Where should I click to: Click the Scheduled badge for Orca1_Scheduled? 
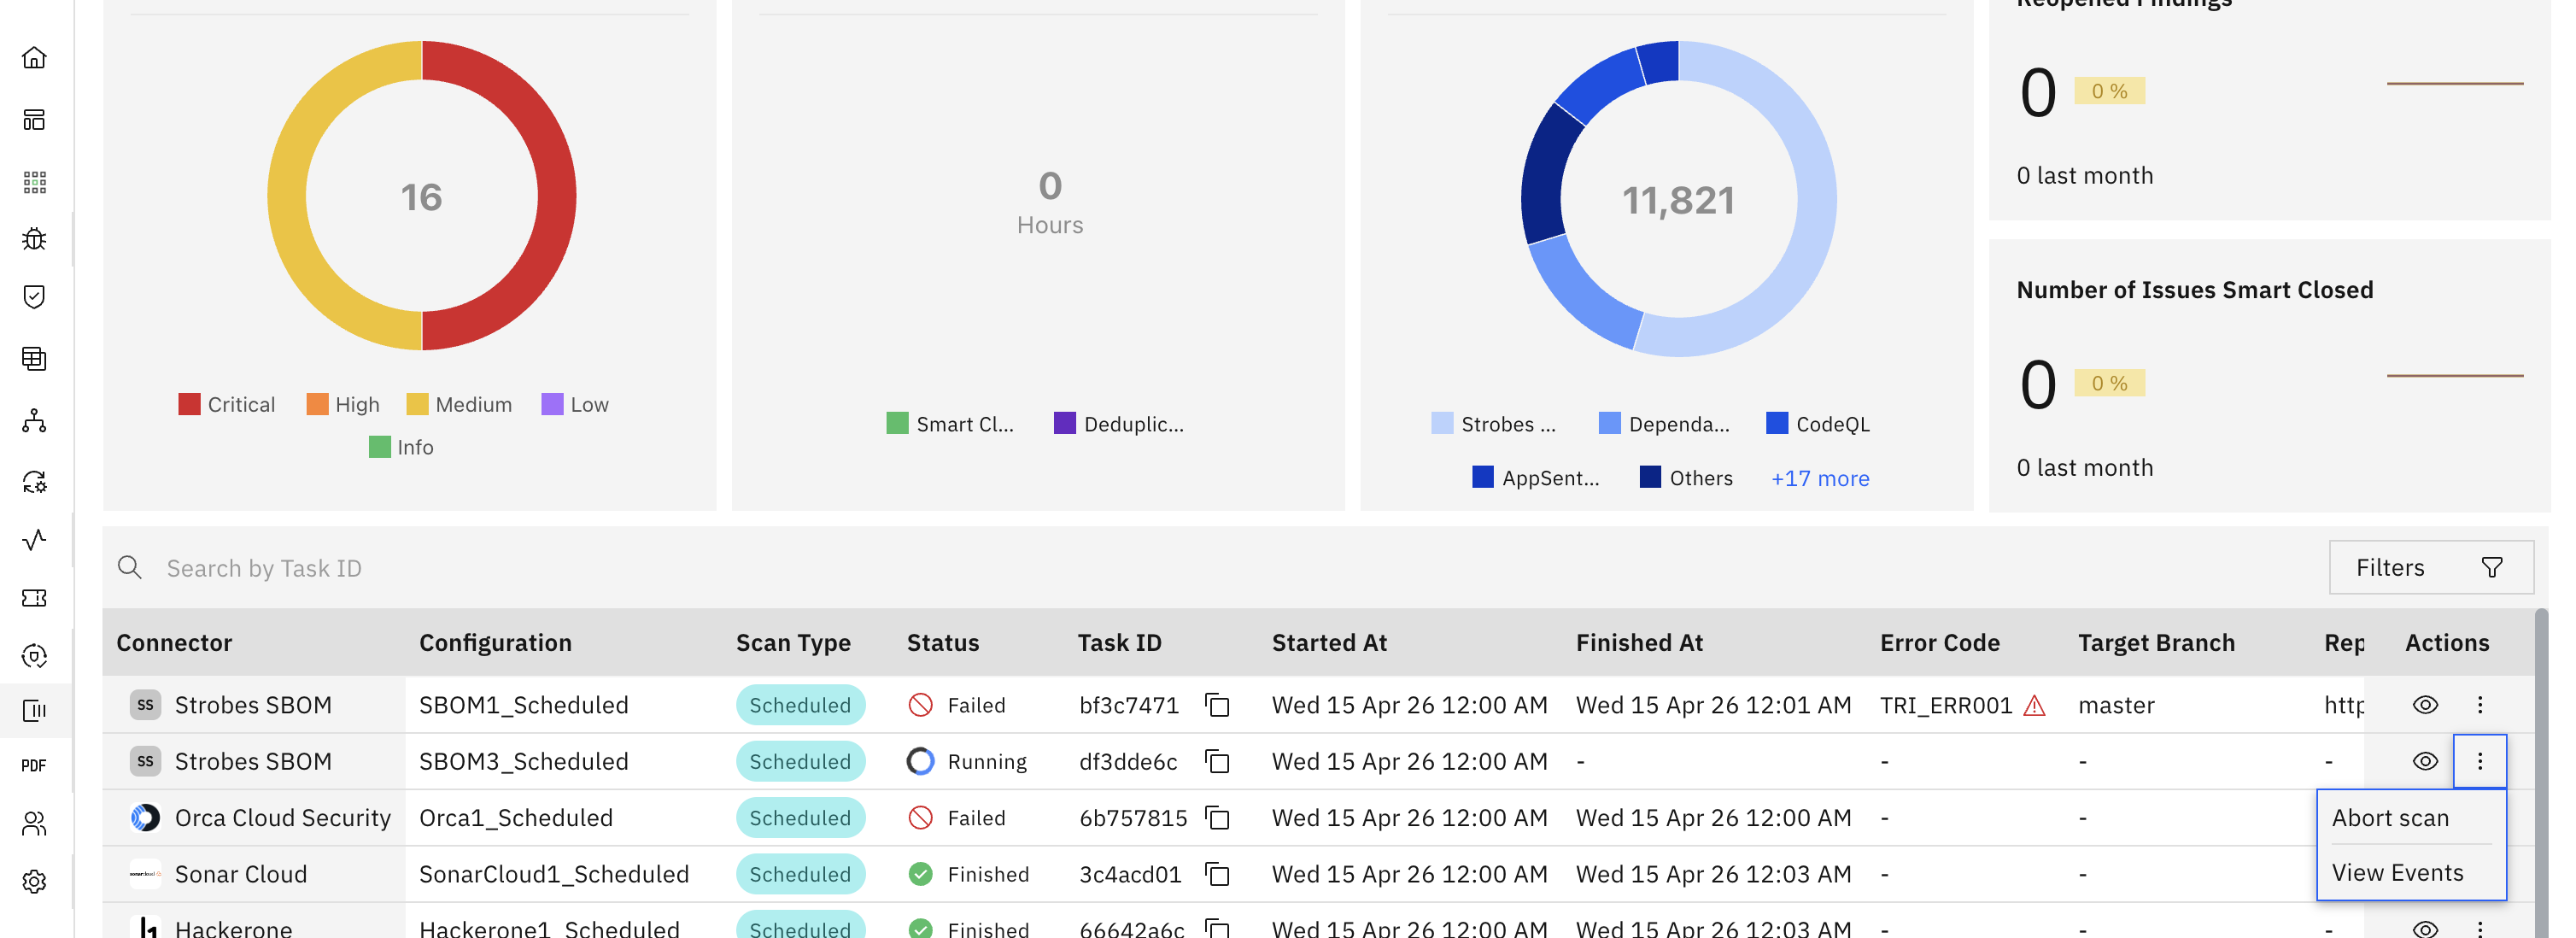coord(799,818)
